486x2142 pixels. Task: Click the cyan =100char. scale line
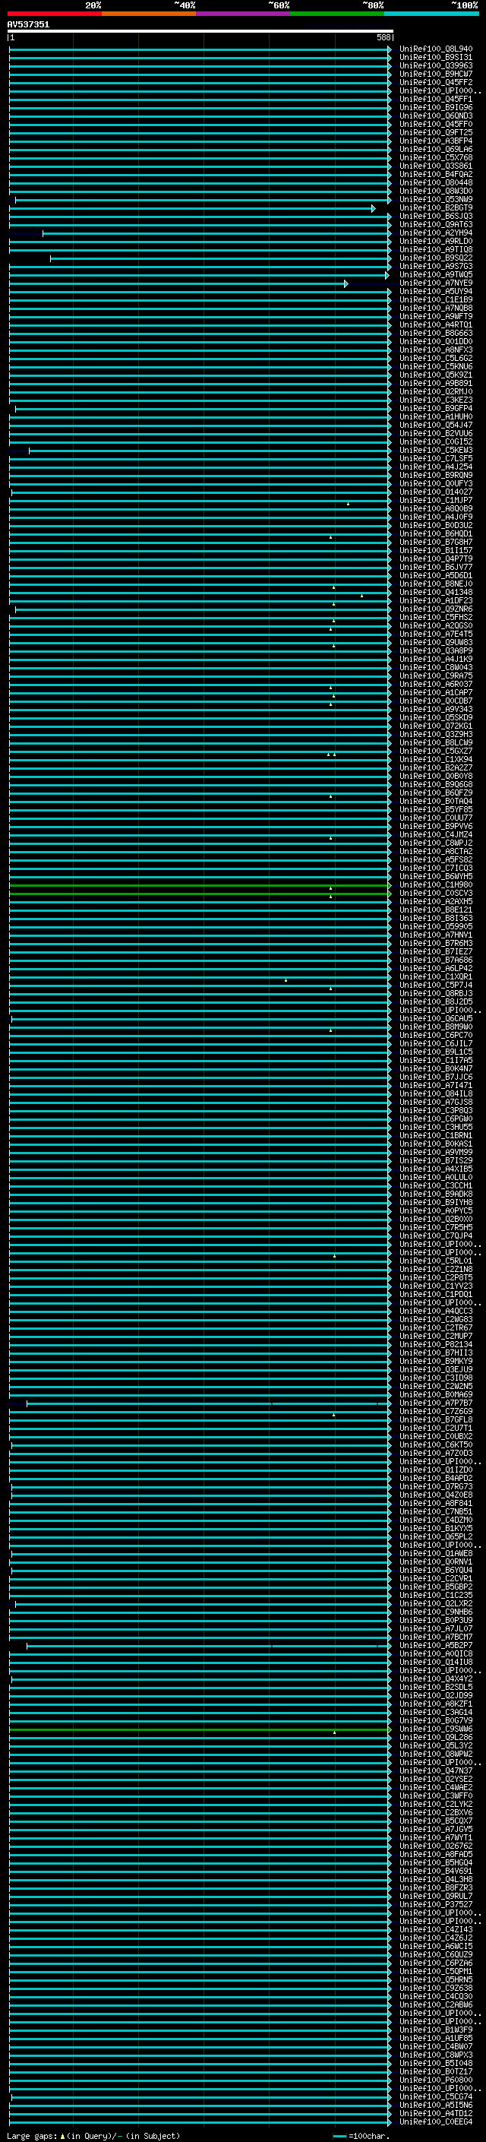pyautogui.click(x=339, y=2135)
